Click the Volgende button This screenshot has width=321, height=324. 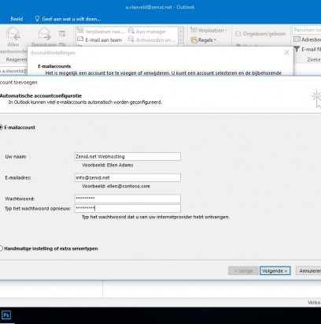tap(275, 271)
